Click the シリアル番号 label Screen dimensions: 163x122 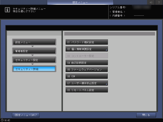118,8
